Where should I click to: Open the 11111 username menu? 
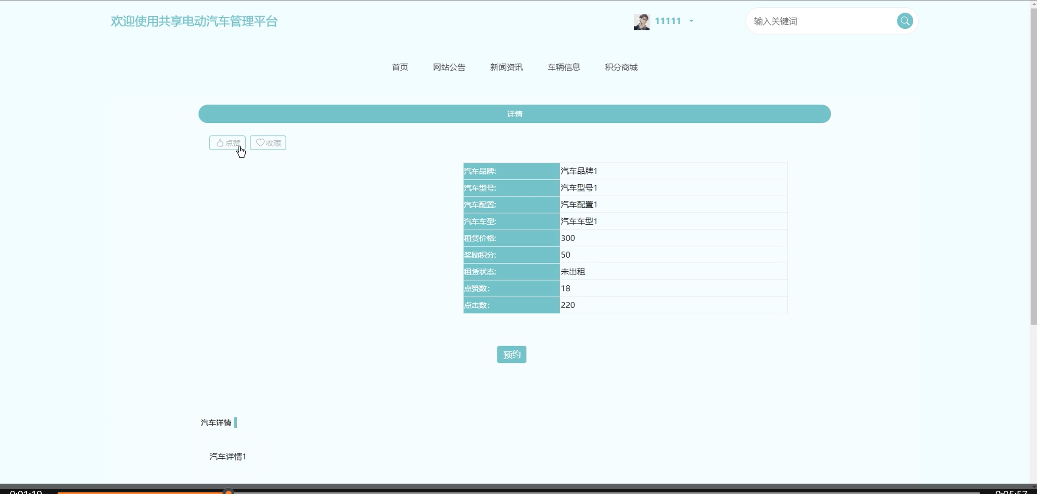tap(668, 21)
